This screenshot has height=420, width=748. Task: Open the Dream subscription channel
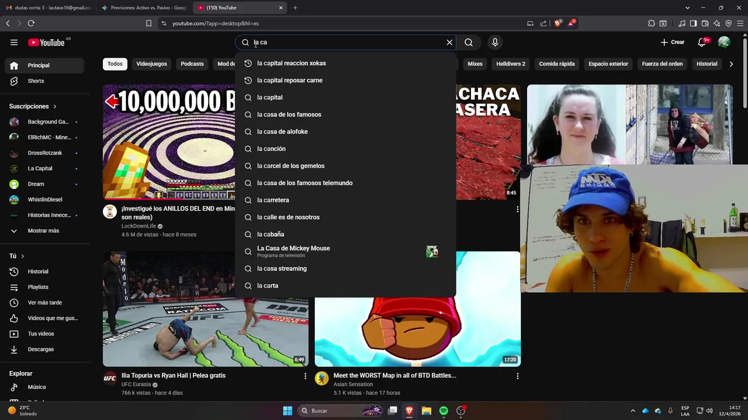click(x=44, y=184)
